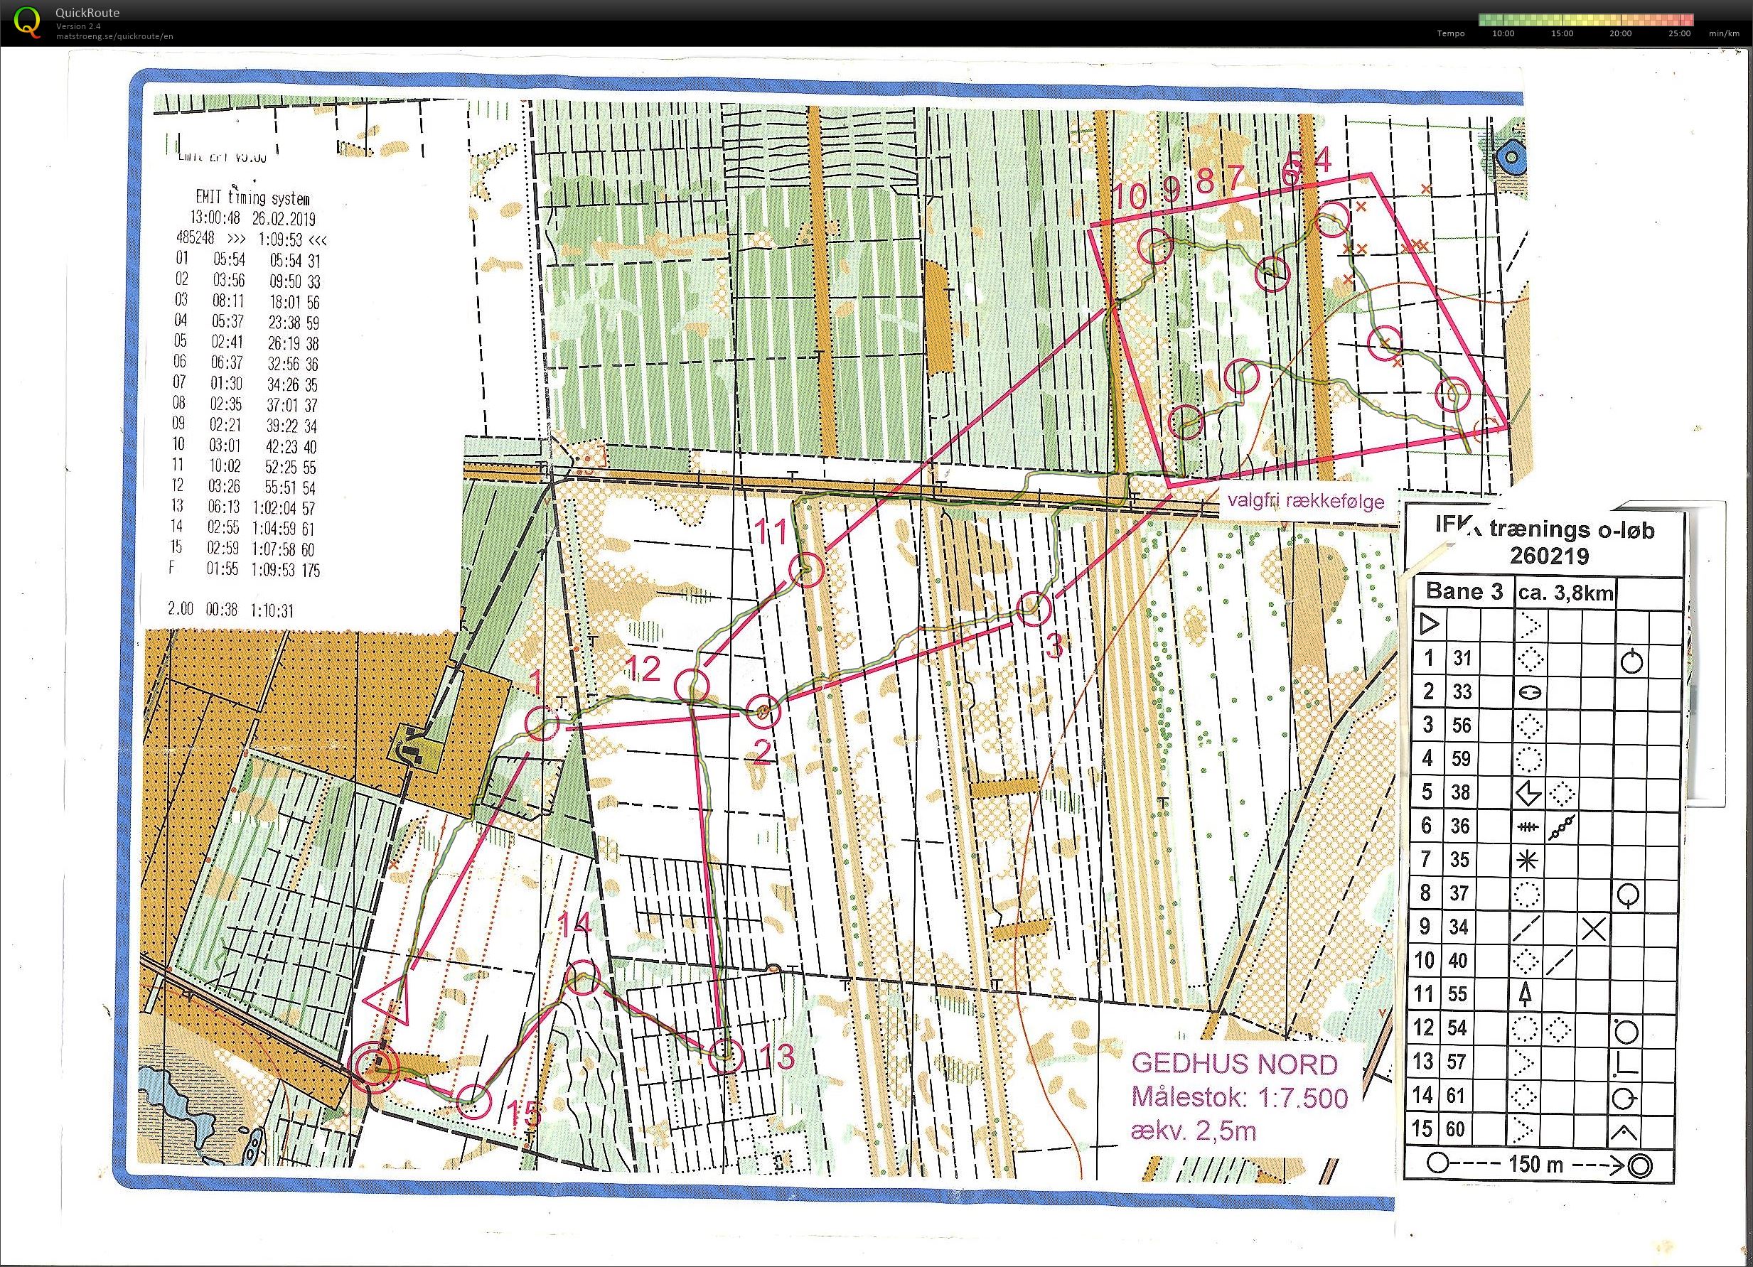Click the last-column symbol in row 15 (60)
This screenshot has height=1267, width=1753.
point(1625,1133)
